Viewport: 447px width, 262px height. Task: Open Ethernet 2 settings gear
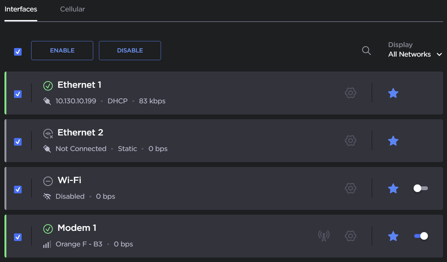[x=350, y=141]
